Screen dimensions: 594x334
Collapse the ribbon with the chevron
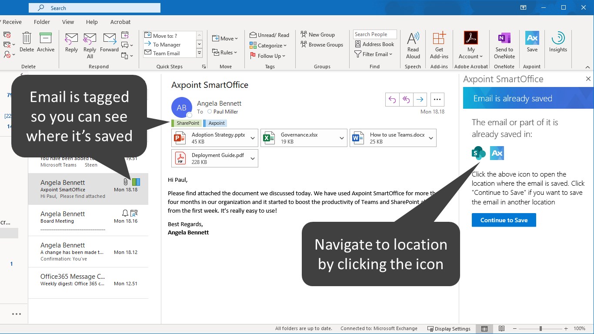[587, 67]
